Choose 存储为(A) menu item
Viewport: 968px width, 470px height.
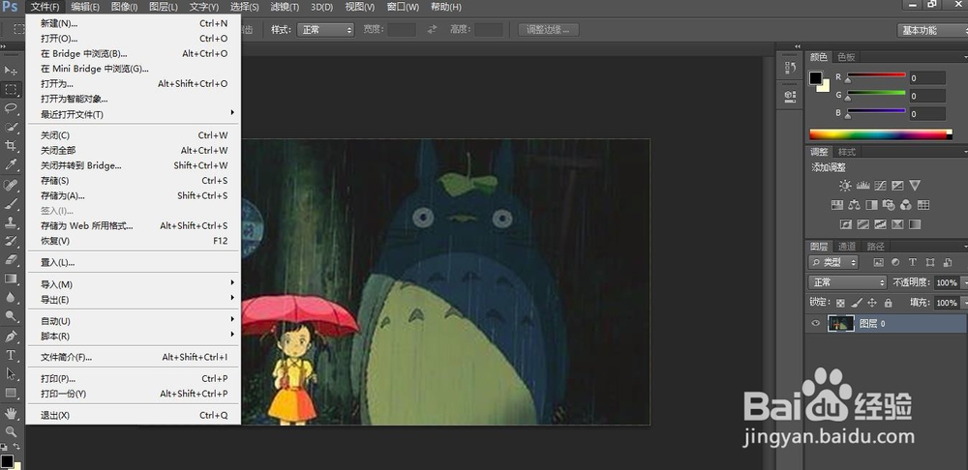coord(134,195)
